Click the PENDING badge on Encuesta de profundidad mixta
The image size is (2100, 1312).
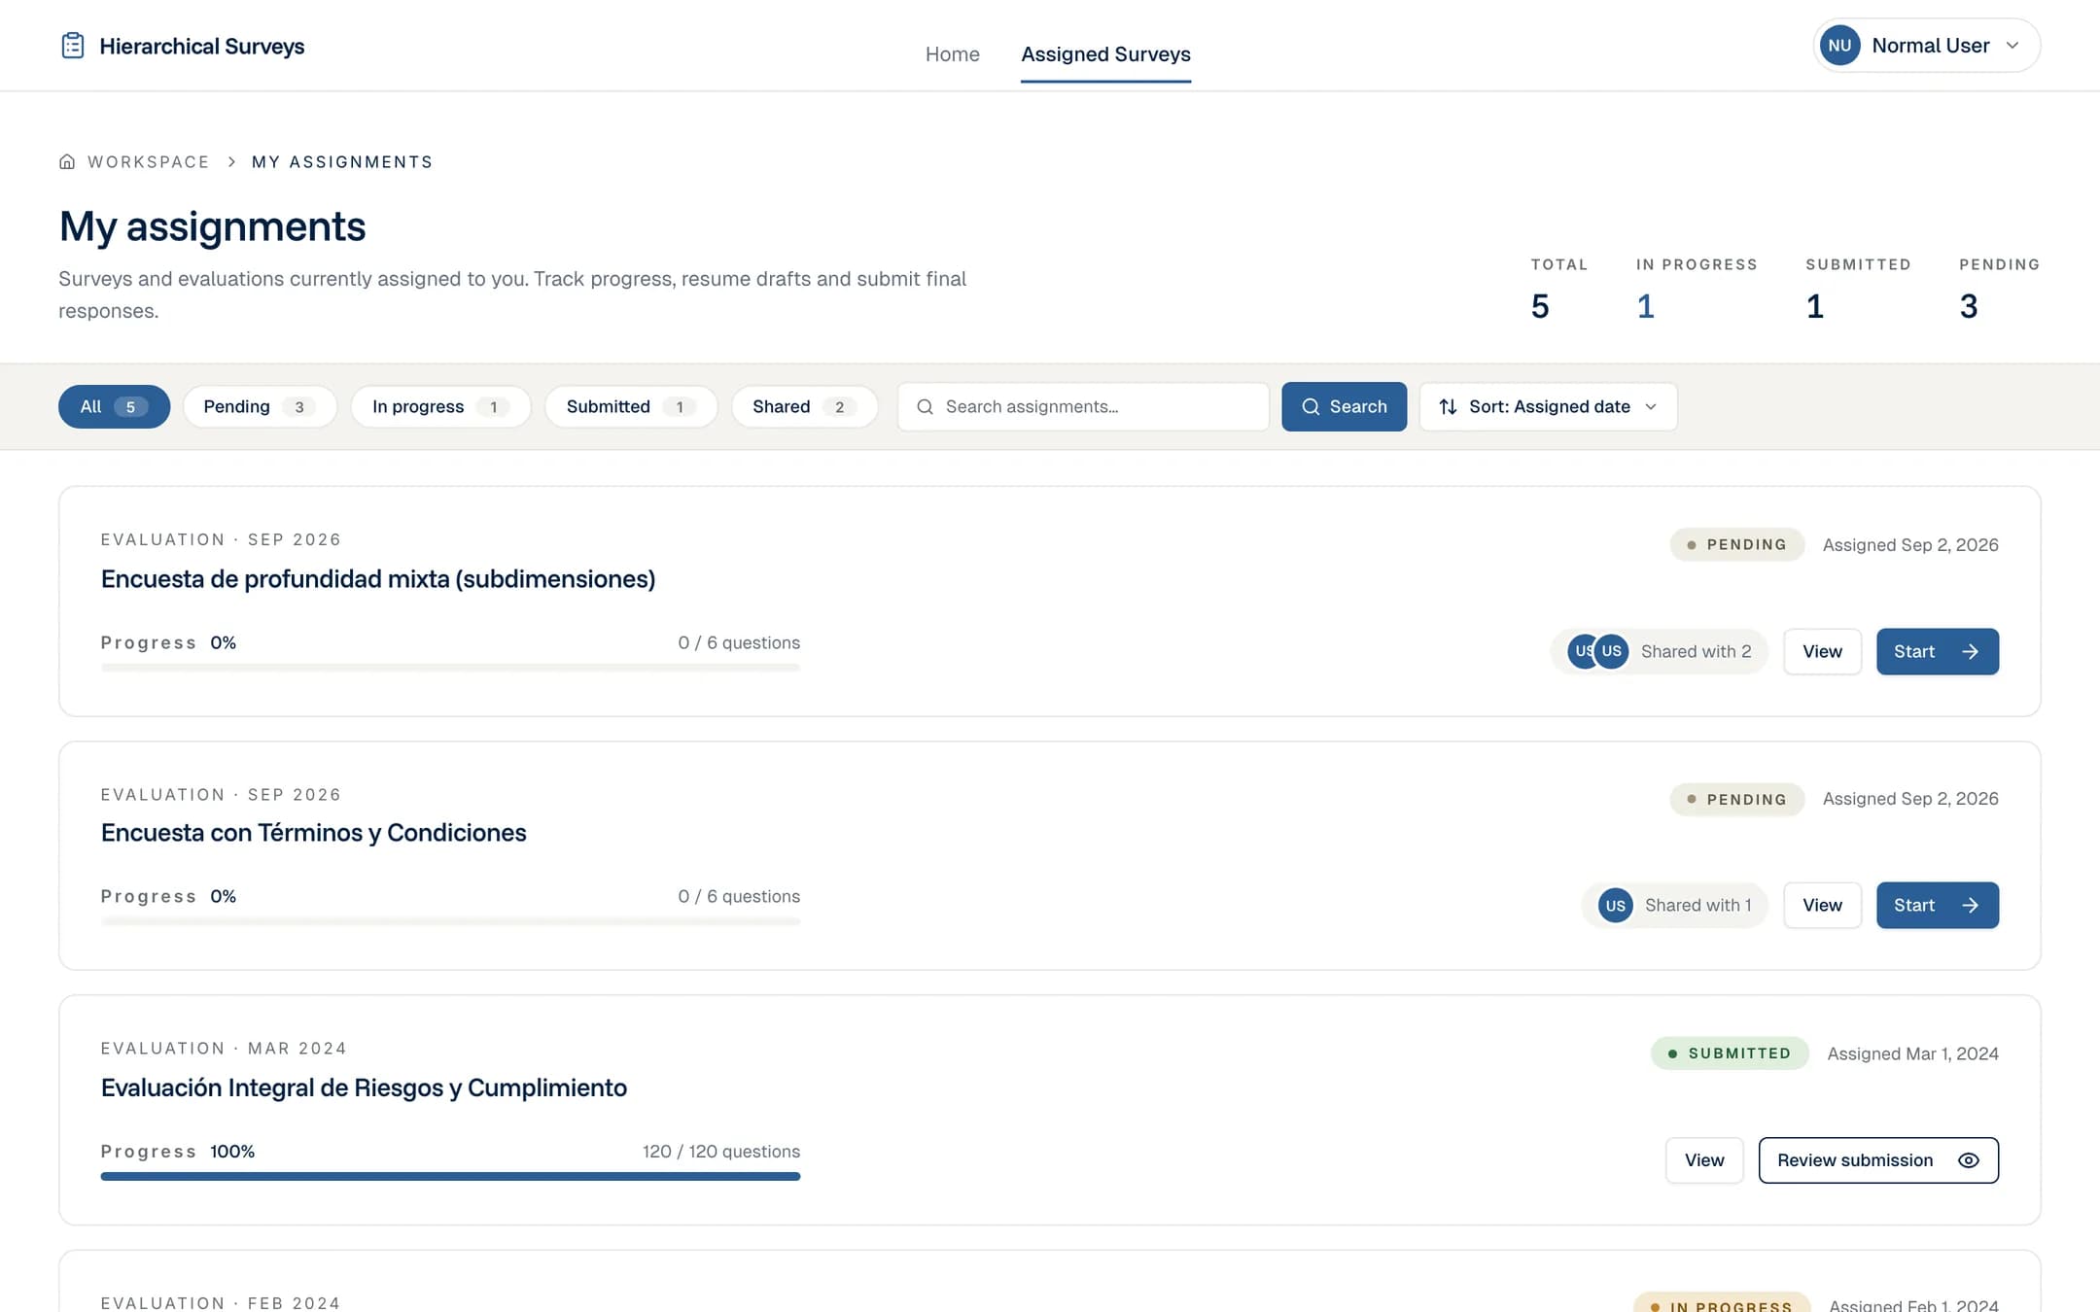[1737, 544]
